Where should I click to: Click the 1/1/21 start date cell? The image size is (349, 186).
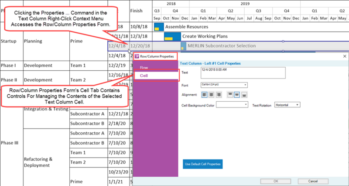pos(119,182)
